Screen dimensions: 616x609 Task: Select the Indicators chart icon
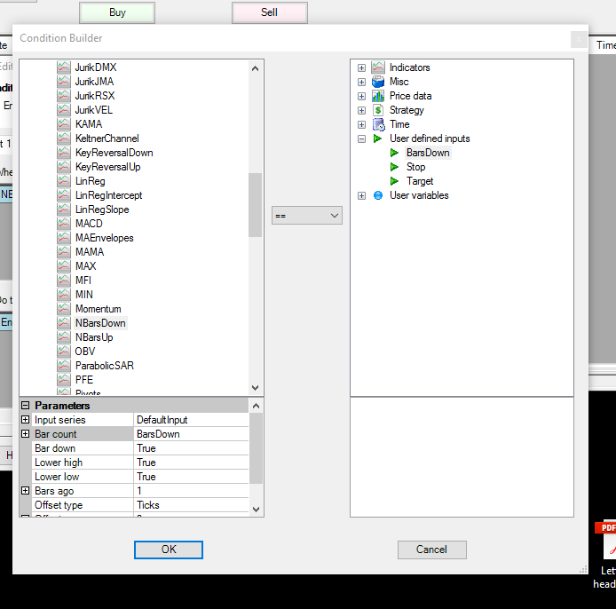tap(378, 67)
